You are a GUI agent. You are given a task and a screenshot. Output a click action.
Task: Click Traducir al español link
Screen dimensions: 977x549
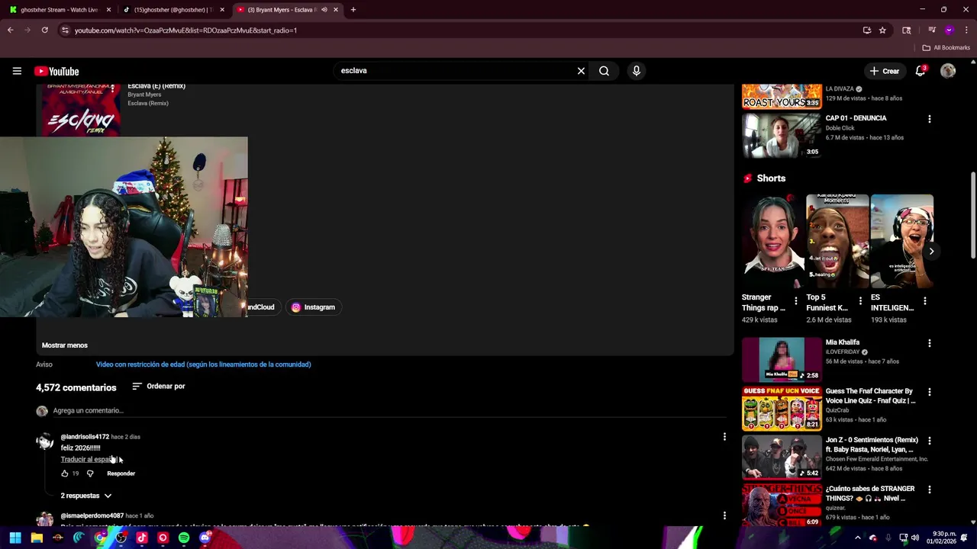pos(89,460)
